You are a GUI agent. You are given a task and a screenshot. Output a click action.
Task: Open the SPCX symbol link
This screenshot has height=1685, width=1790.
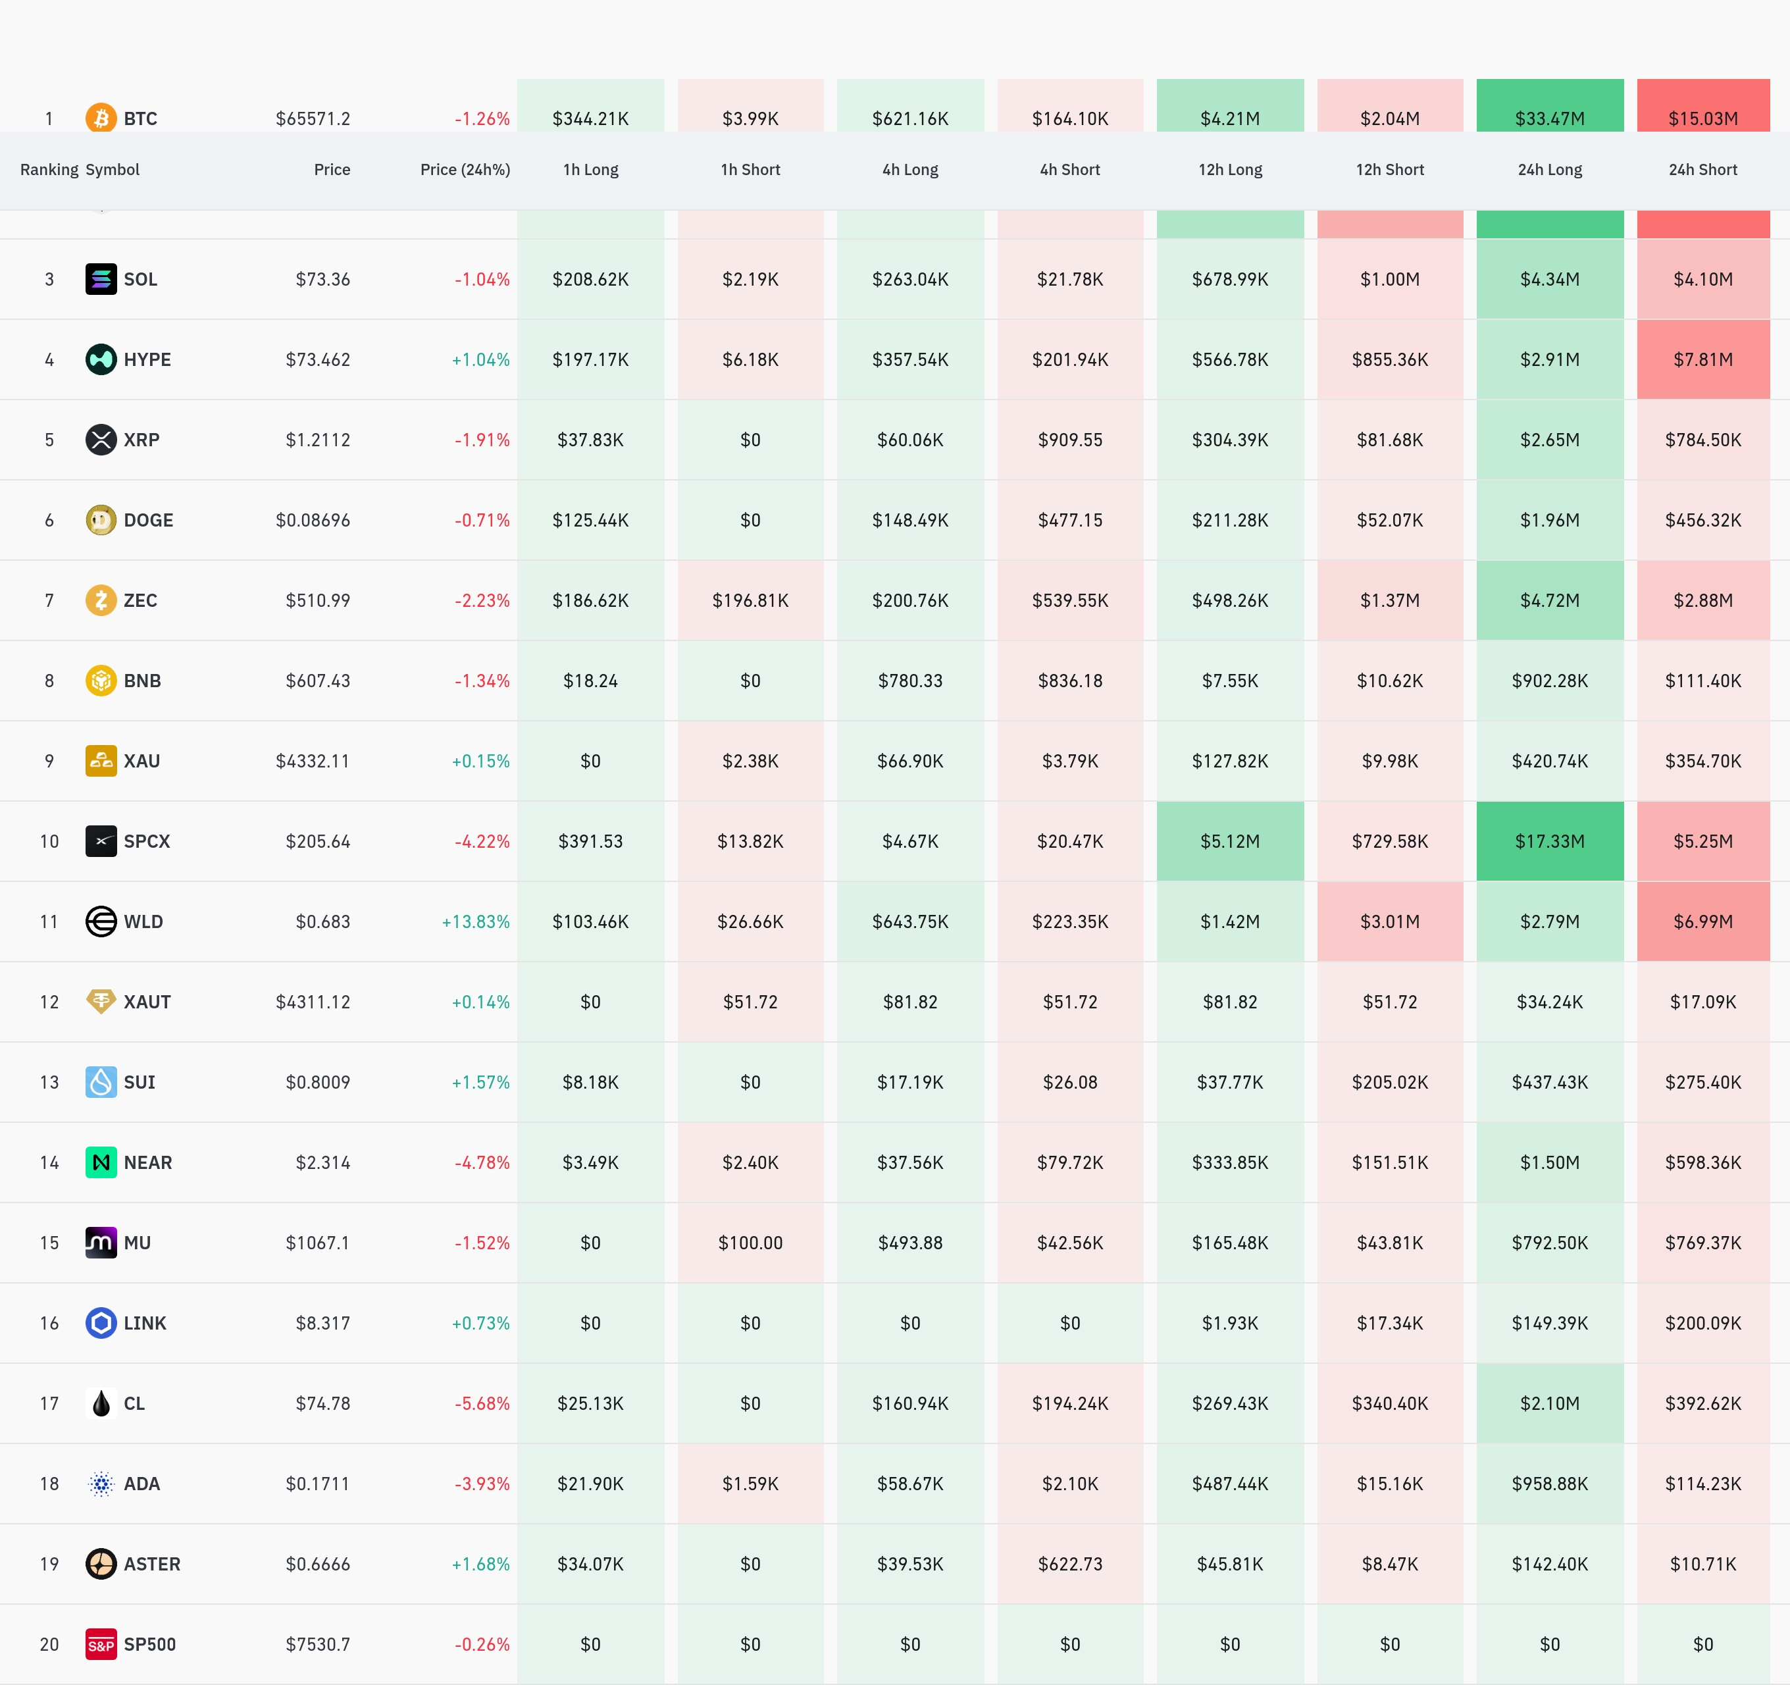tap(147, 841)
